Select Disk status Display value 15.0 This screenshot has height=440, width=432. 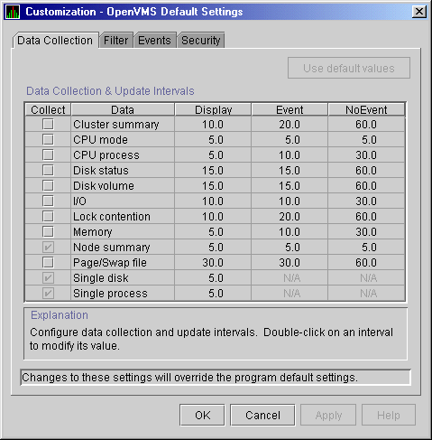tap(213, 170)
